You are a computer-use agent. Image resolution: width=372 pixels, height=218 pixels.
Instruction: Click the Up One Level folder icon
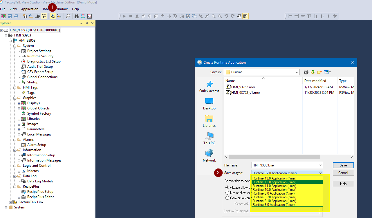[313, 72]
